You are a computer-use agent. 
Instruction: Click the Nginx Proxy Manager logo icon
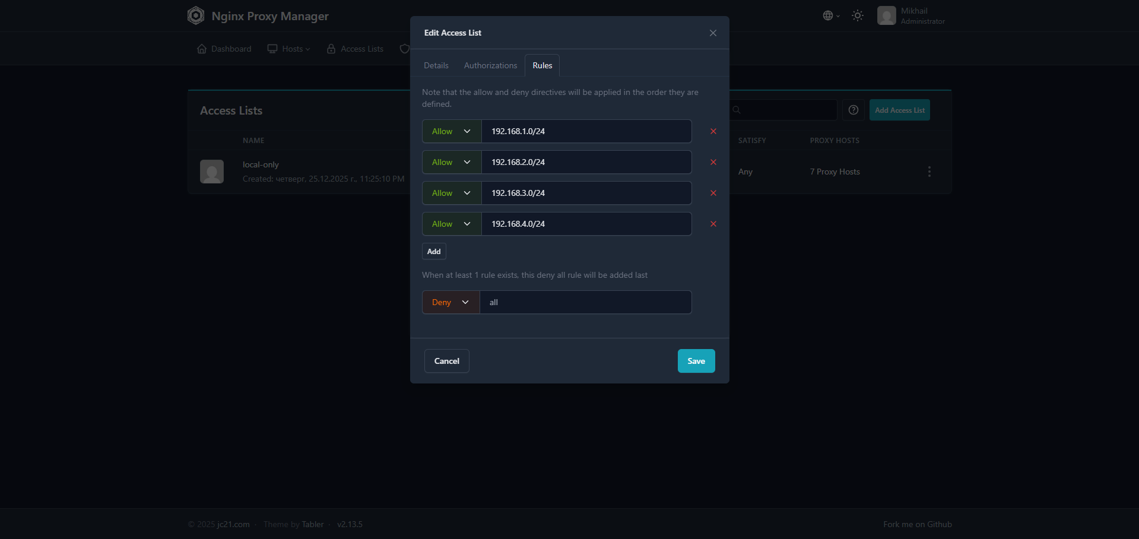click(x=196, y=15)
